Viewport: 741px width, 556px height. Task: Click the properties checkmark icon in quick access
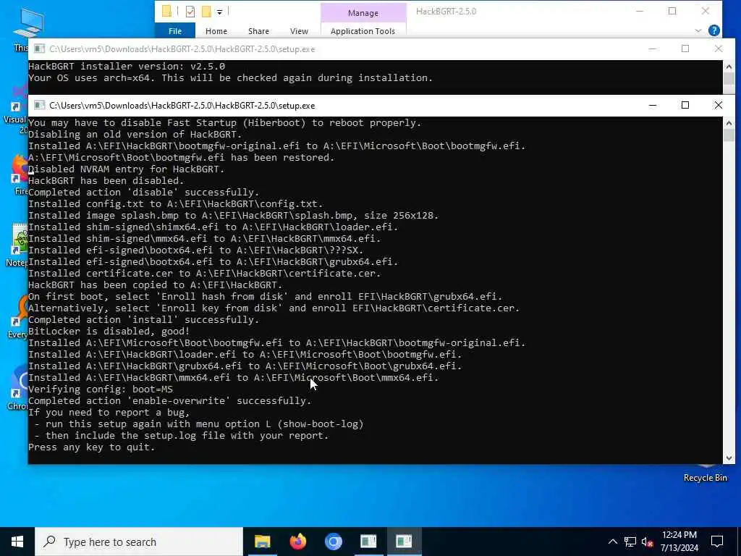point(190,12)
